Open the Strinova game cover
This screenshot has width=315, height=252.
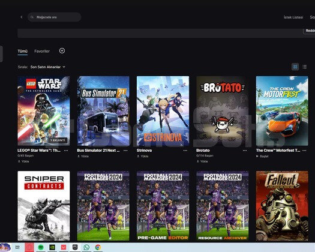click(163, 111)
